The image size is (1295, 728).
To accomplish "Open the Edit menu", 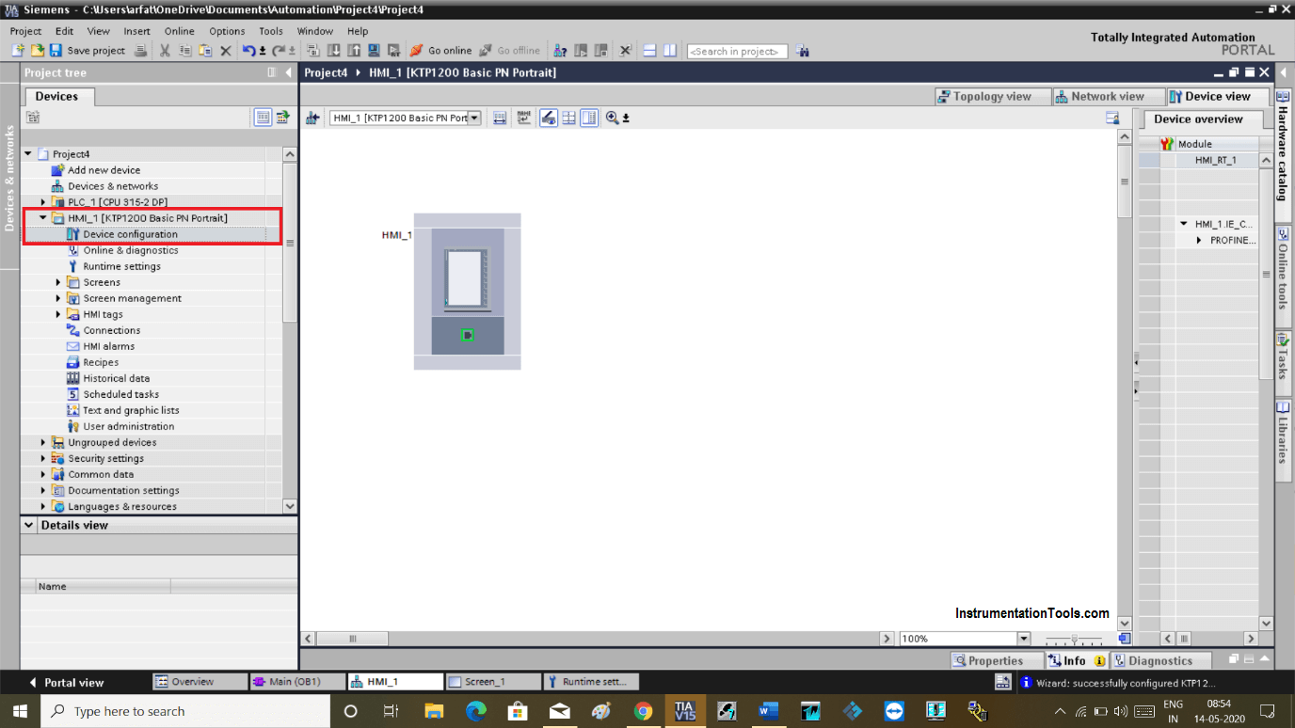I will (x=64, y=31).
